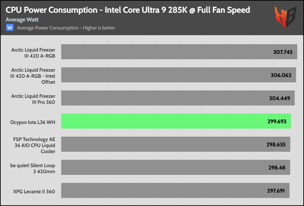Click the 299.693 value on green bar
This screenshot has width=304, height=206.
(x=277, y=122)
